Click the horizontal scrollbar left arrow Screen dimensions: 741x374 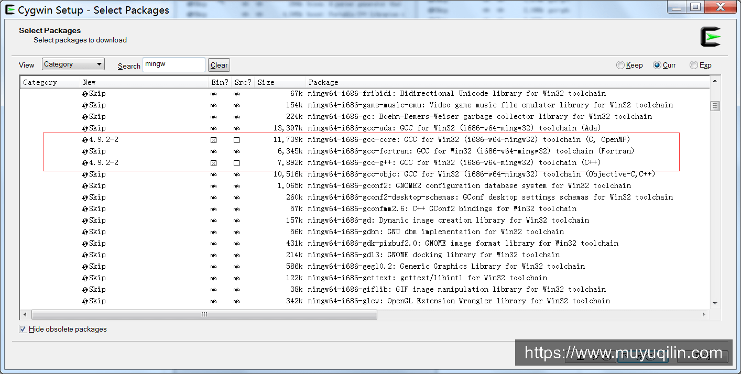coord(25,314)
